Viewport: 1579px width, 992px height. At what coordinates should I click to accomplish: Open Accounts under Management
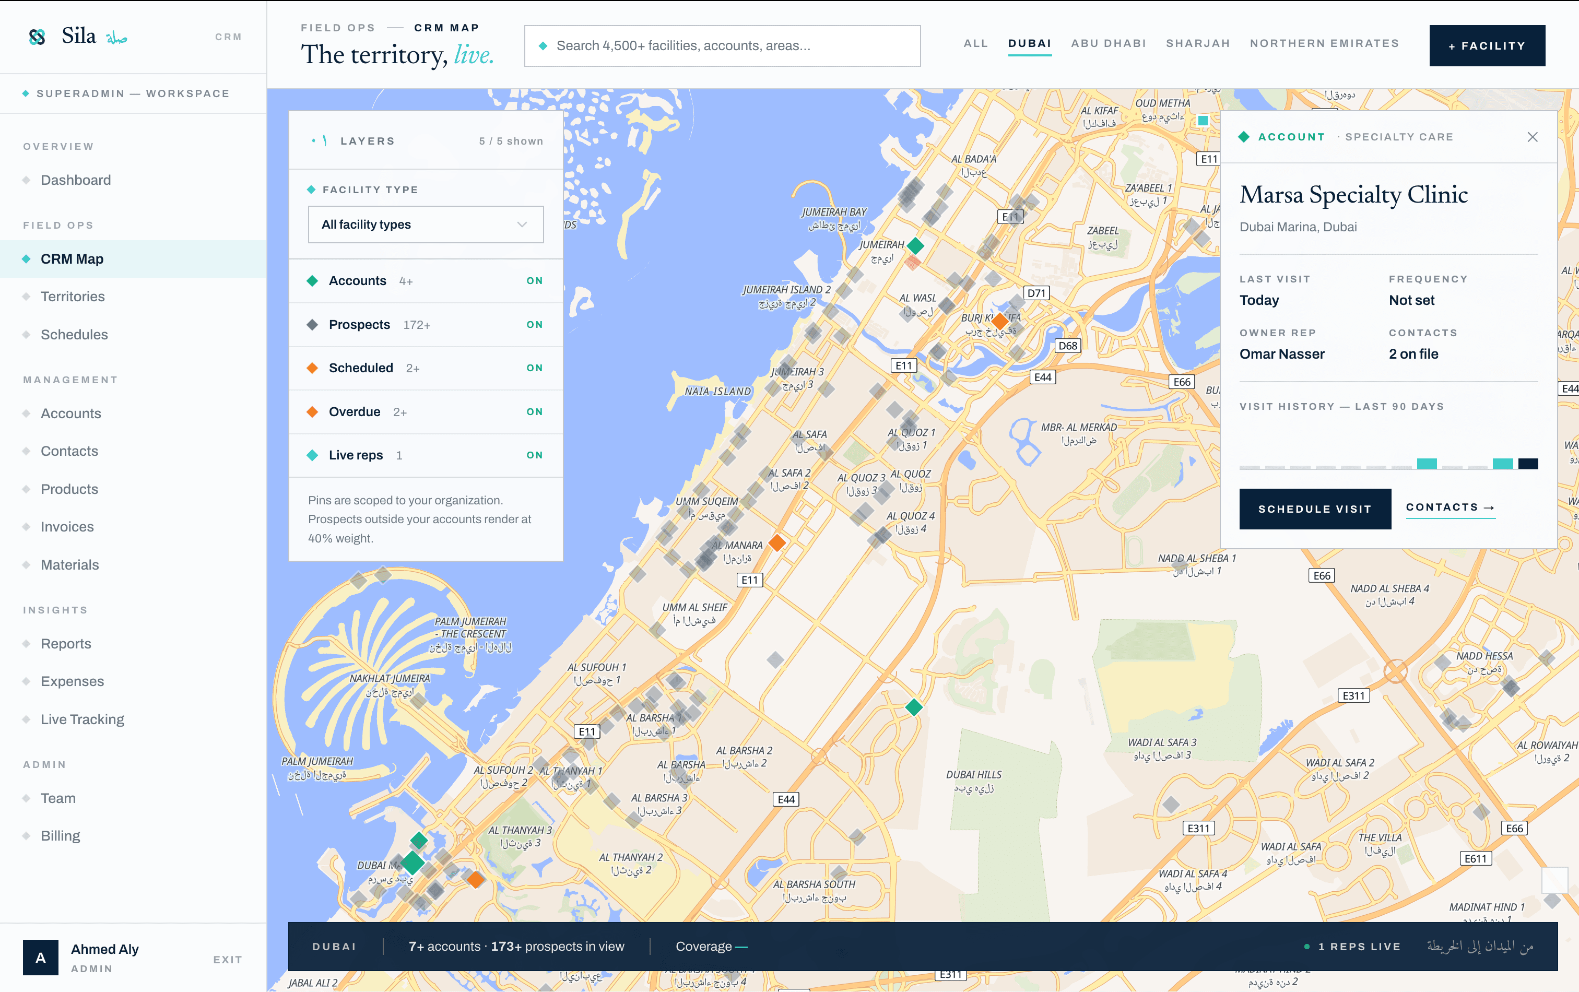[133, 413]
